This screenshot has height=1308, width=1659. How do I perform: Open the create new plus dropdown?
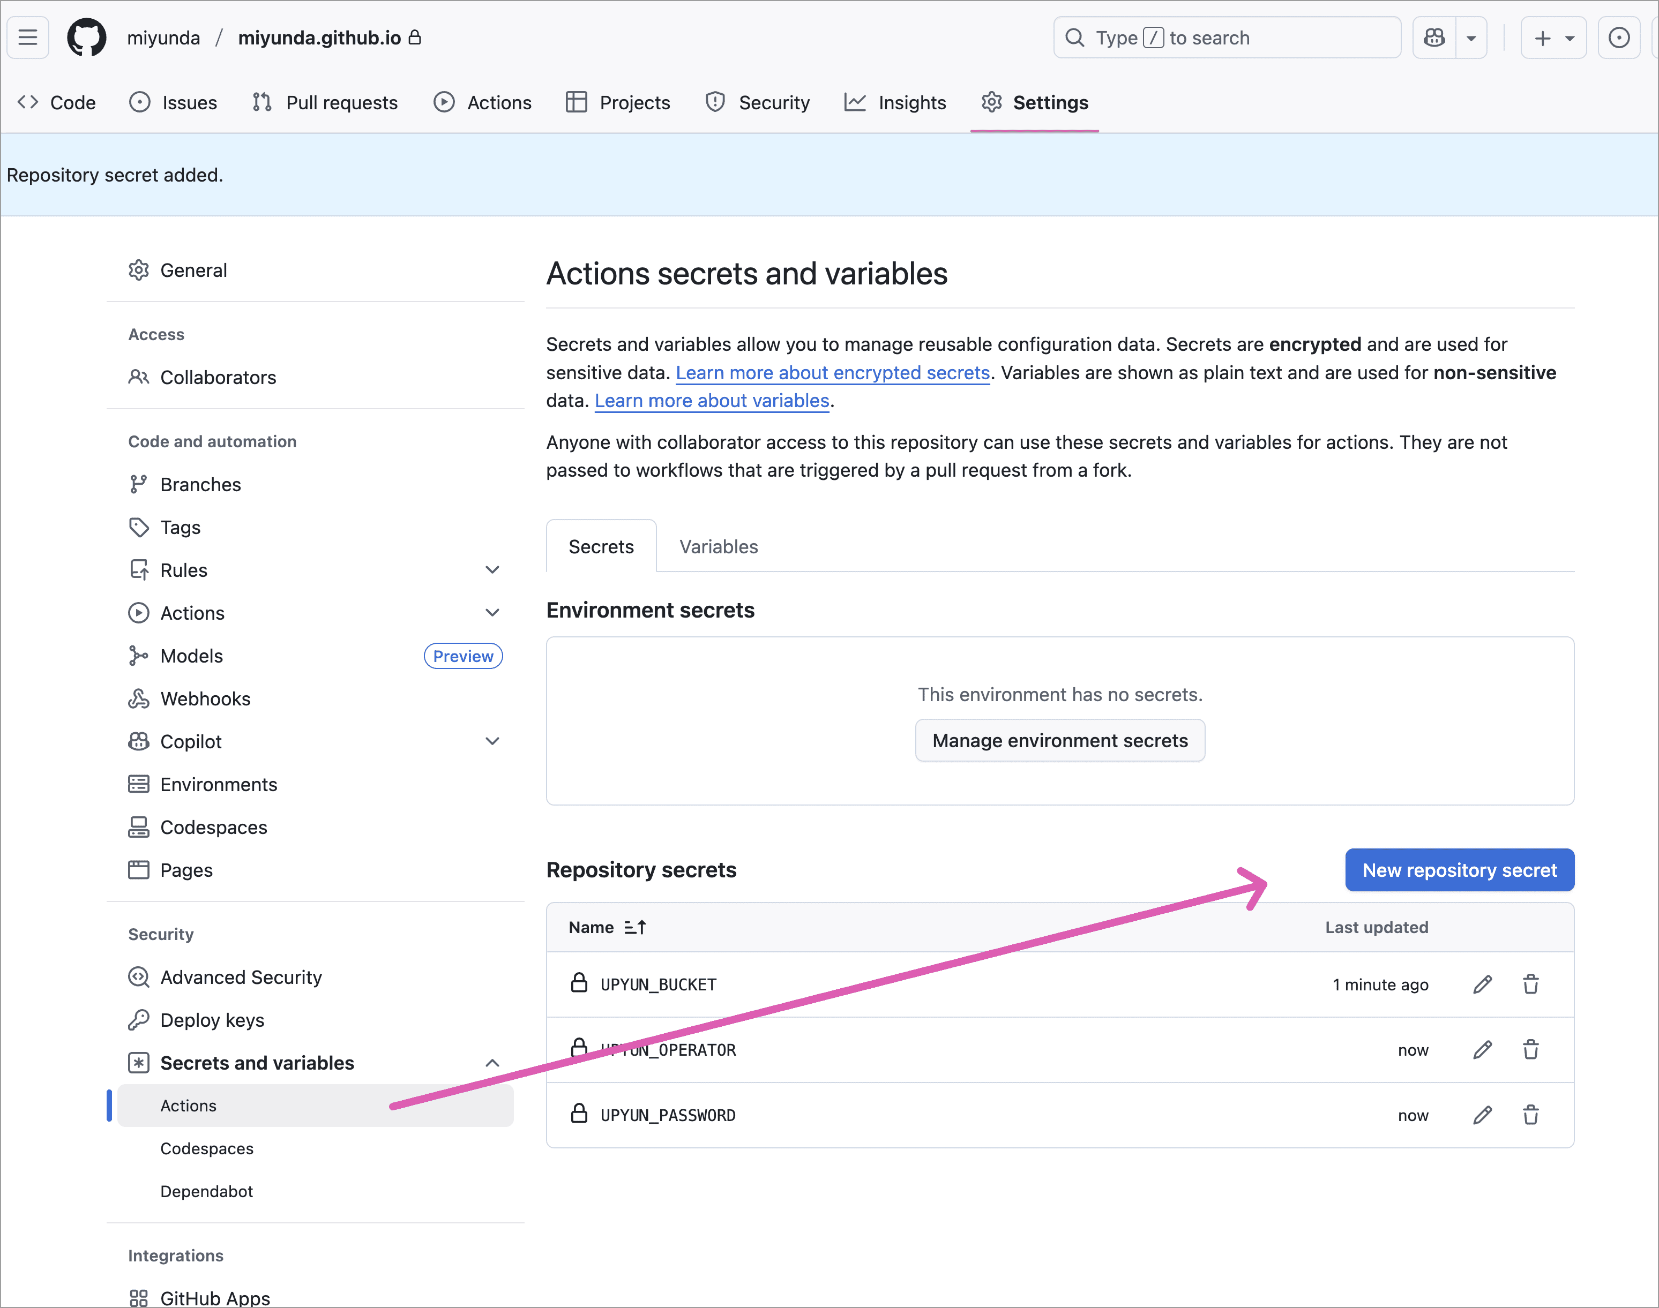[1553, 37]
